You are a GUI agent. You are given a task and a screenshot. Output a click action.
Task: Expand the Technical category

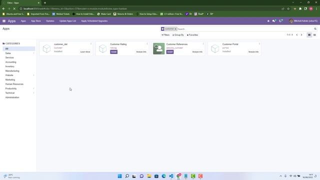pos(33,93)
